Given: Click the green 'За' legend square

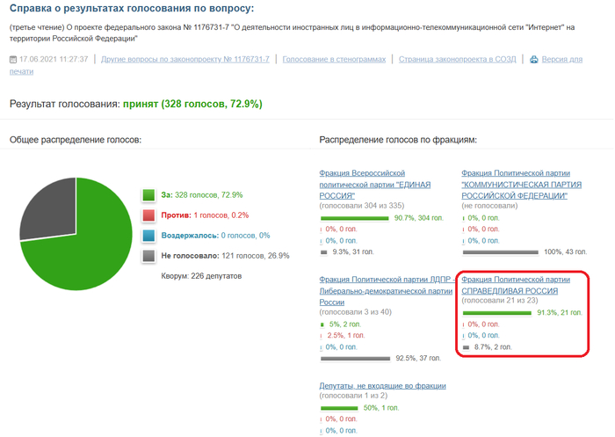Looking at the screenshot, I should pyautogui.click(x=148, y=195).
